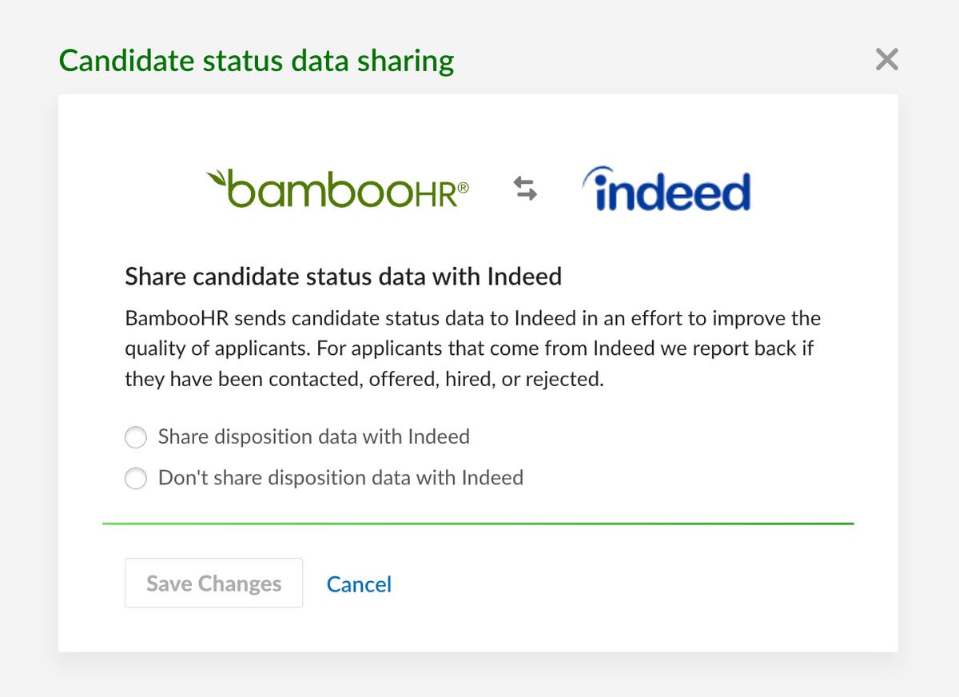Dismiss the modal using the close icon

coord(886,59)
